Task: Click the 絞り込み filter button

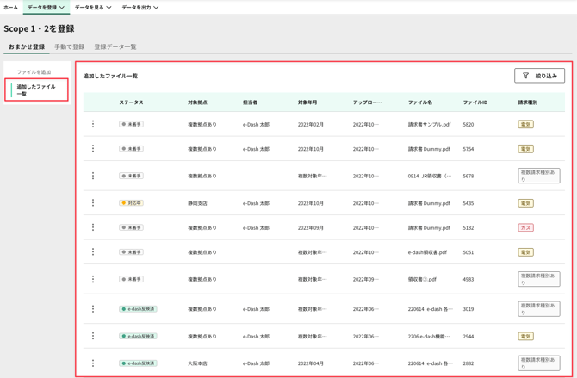Action: tap(539, 76)
